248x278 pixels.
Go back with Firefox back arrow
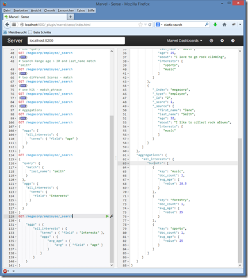pyautogui.click(x=7, y=25)
